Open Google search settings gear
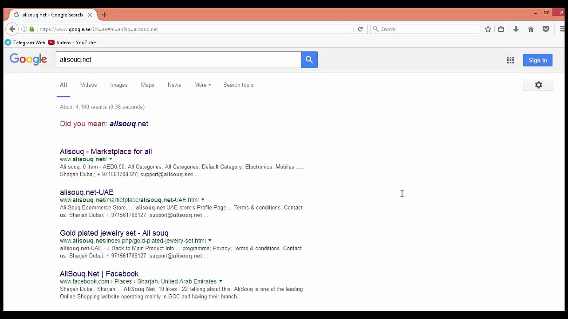The width and height of the screenshot is (568, 319). tap(538, 85)
